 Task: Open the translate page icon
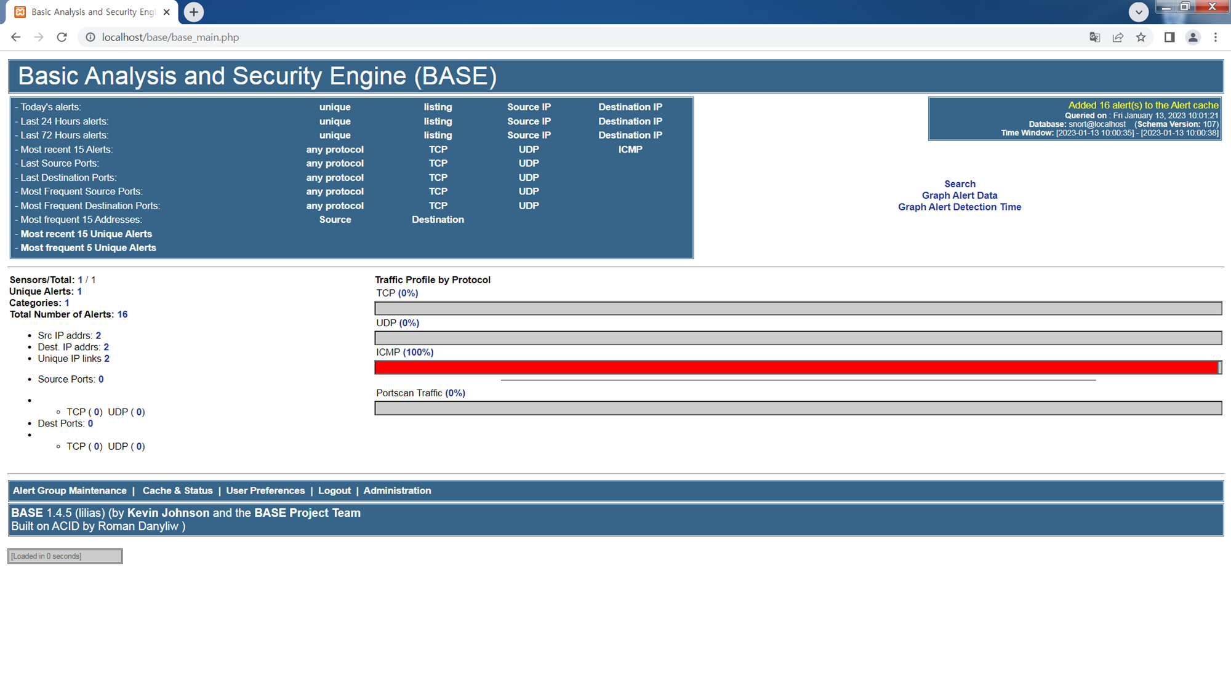(1094, 38)
